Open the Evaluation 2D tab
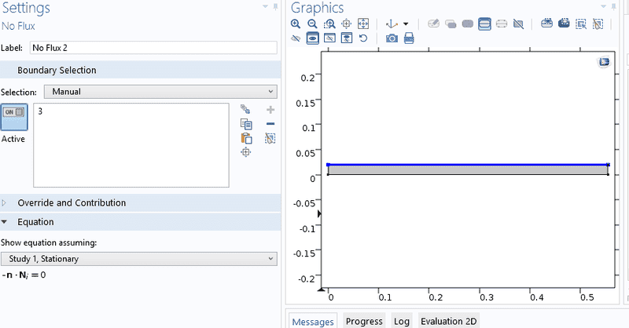The width and height of the screenshot is (629, 328). (x=448, y=321)
